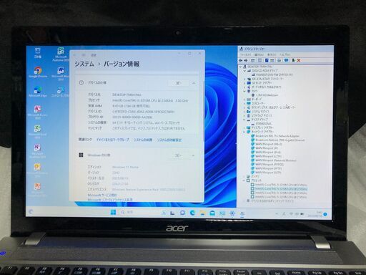
Task: Click the Forward arrow in Device Manager toolbar
Action: (x=246, y=60)
